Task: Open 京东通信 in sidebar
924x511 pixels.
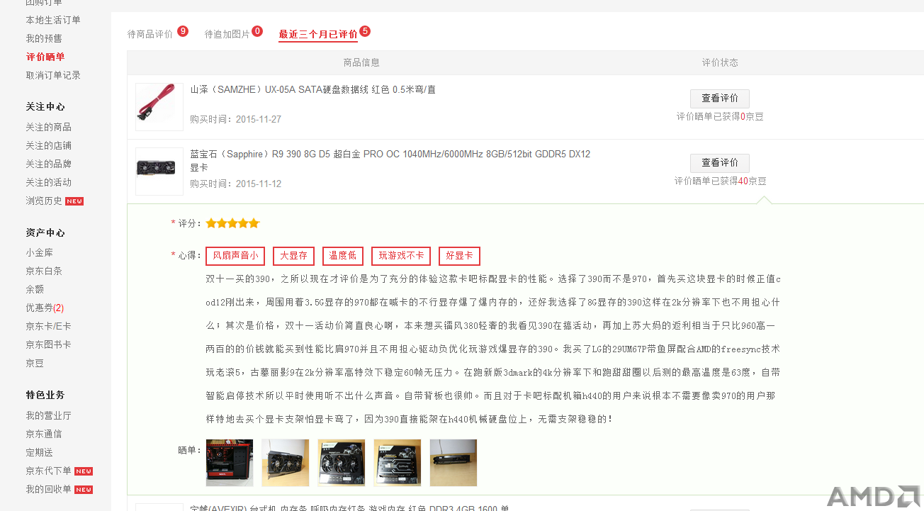Action: coord(44,434)
